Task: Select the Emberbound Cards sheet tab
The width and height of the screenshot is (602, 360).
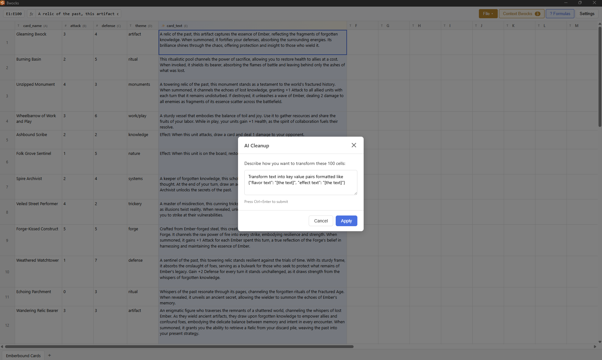Action: [23, 356]
